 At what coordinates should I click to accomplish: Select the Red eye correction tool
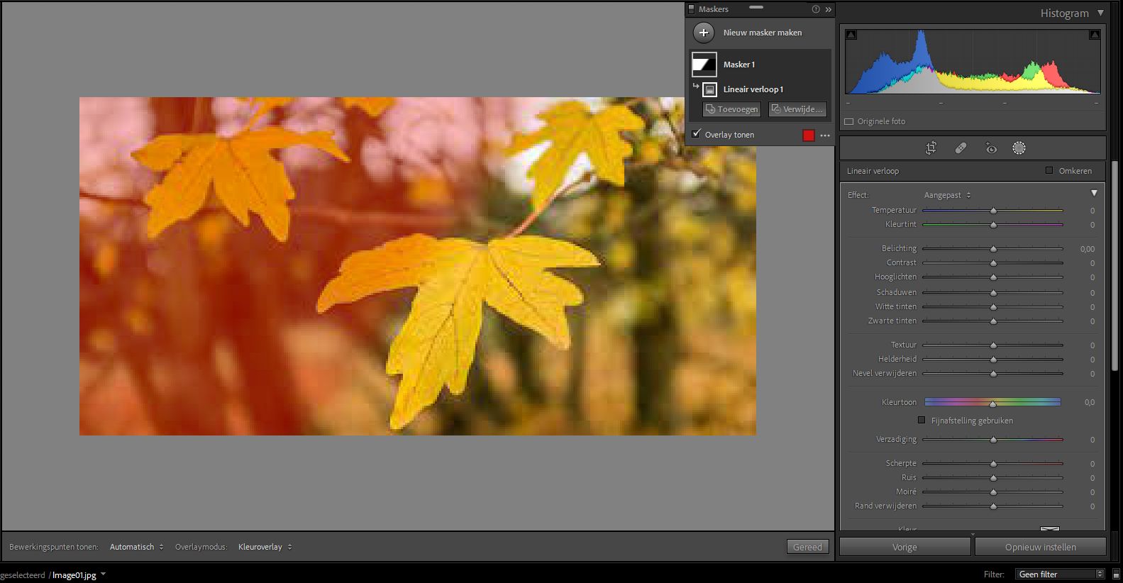991,148
